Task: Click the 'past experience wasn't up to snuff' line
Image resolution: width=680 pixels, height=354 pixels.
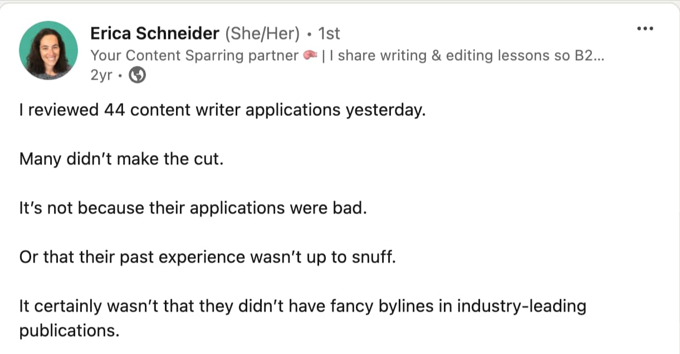Action: 207,258
